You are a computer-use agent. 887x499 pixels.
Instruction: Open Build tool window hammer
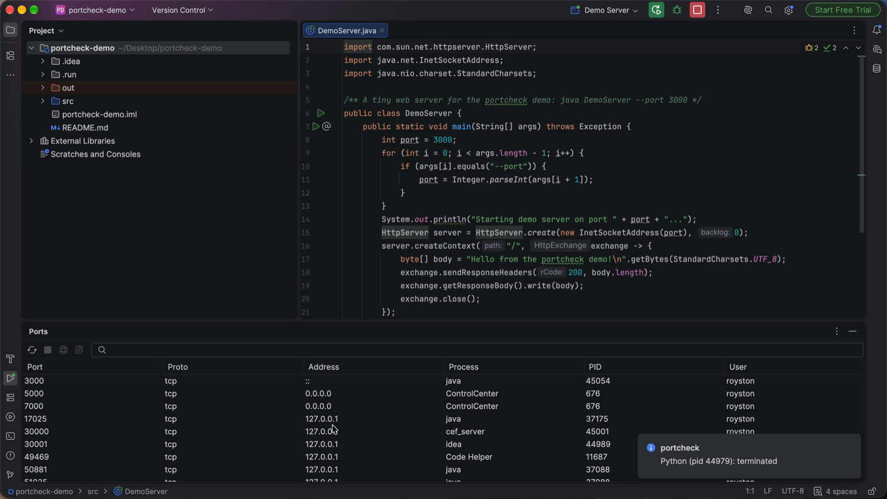click(x=10, y=359)
